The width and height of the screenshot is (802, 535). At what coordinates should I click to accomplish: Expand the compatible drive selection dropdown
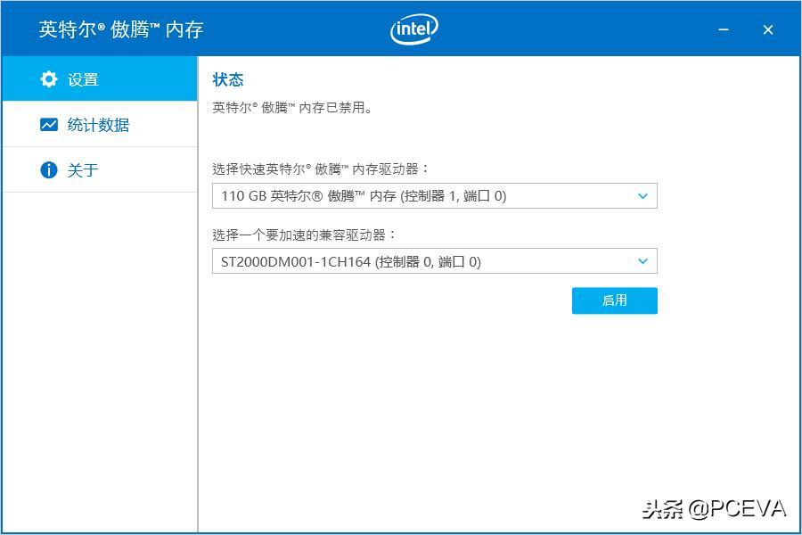click(642, 261)
